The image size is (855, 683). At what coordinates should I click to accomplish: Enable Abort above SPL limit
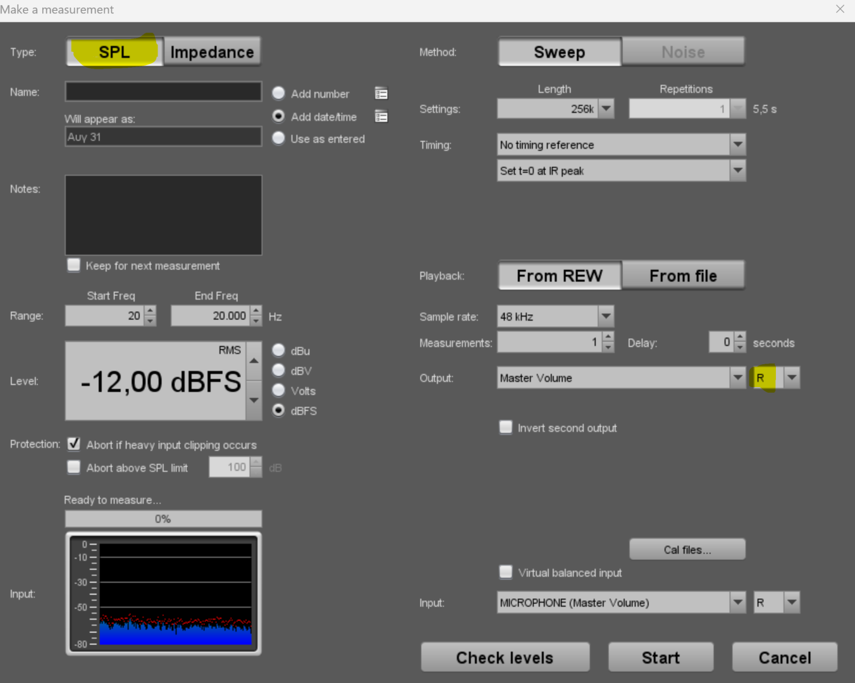(x=74, y=467)
